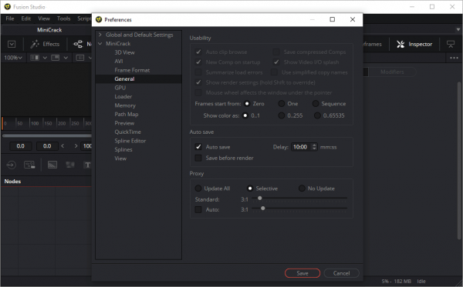Toggle Show Video I/O splash checkbox
463x287 pixels.
click(x=276, y=62)
